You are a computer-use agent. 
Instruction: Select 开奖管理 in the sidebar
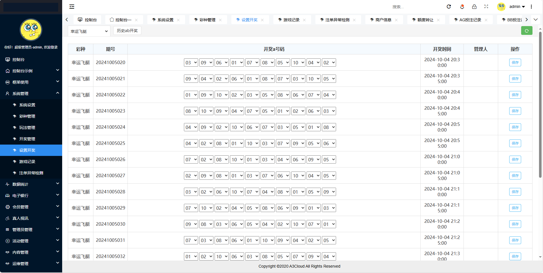click(x=27, y=139)
